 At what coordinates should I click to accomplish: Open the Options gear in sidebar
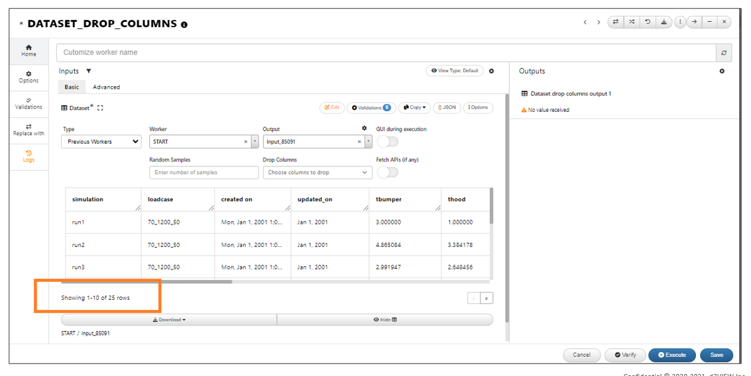coord(29,77)
